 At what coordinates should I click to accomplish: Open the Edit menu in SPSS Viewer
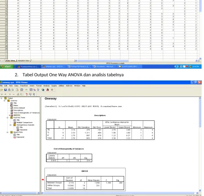tap(6, 86)
